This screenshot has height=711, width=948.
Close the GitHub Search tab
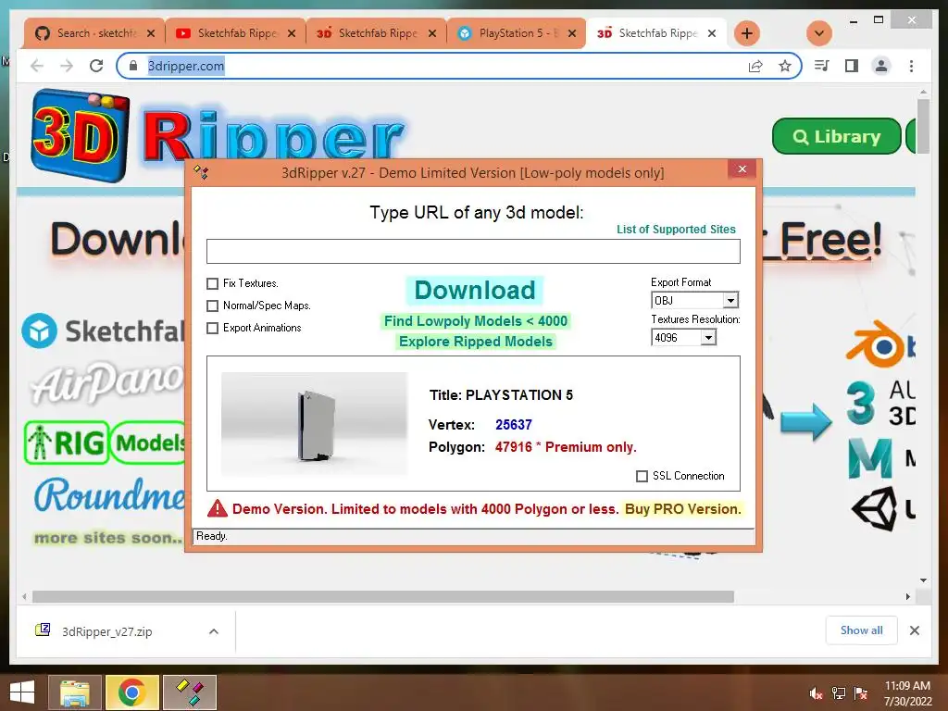point(151,33)
